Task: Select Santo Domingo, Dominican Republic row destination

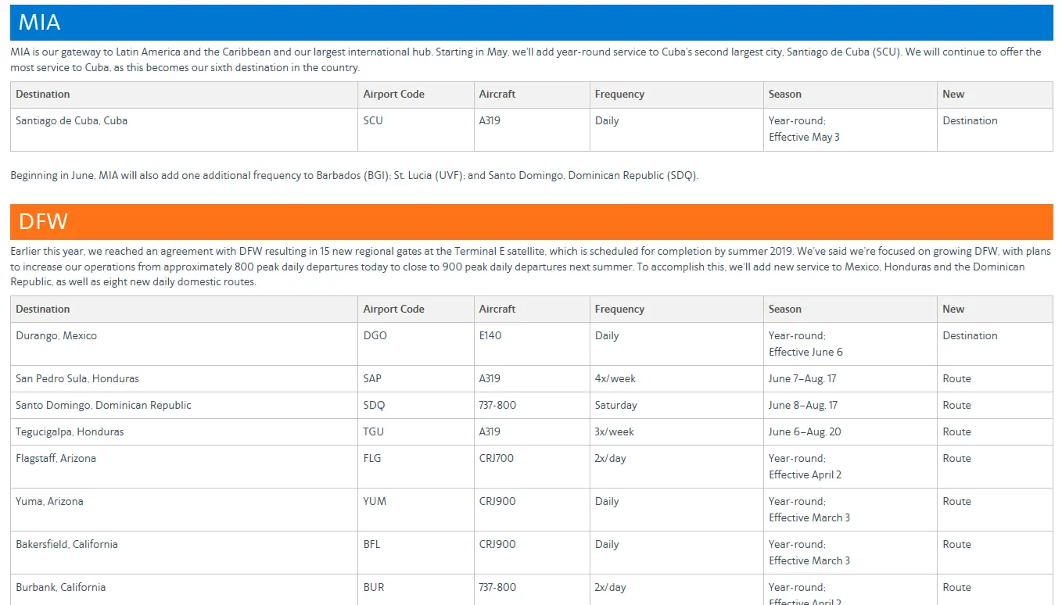Action: 103,406
